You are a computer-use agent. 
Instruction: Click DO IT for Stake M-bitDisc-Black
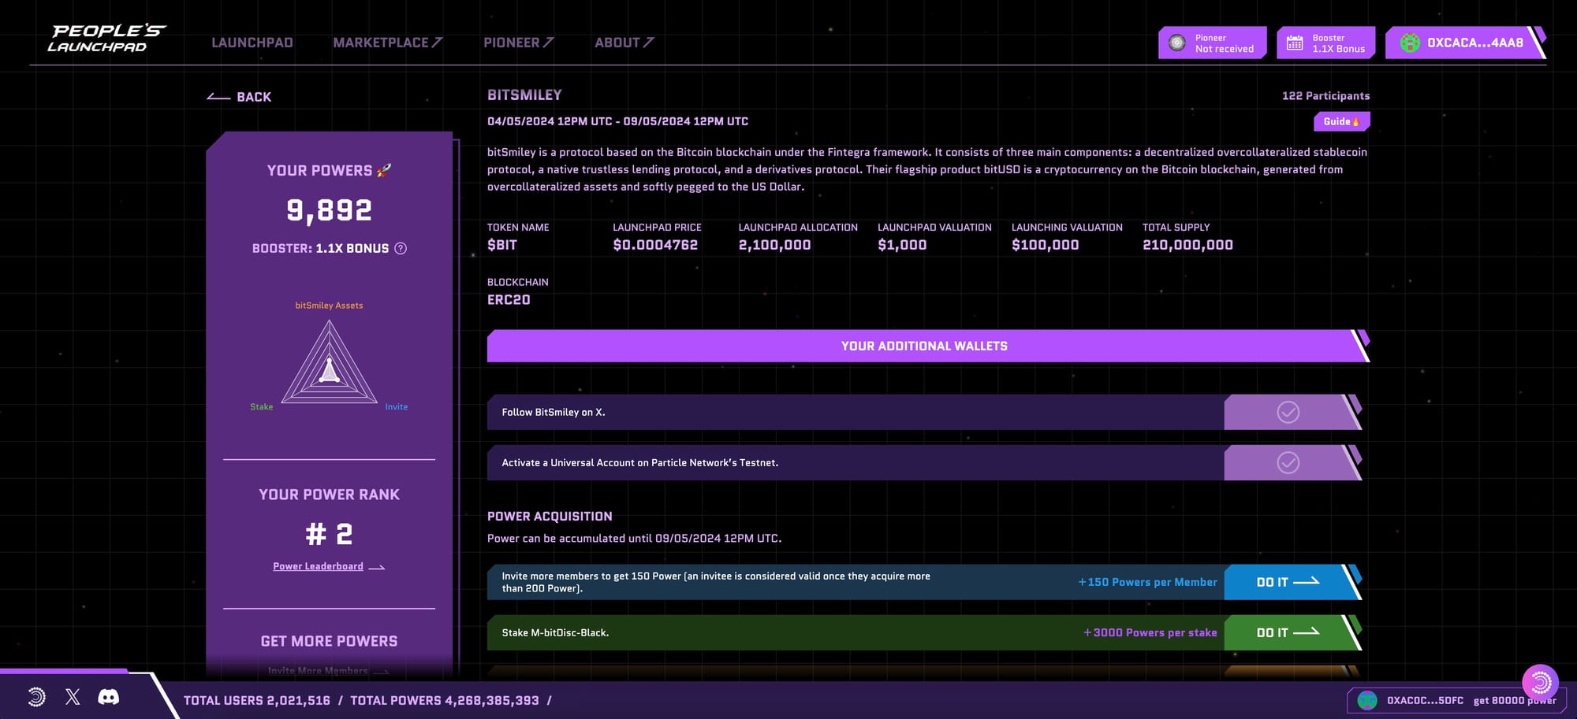click(1292, 632)
